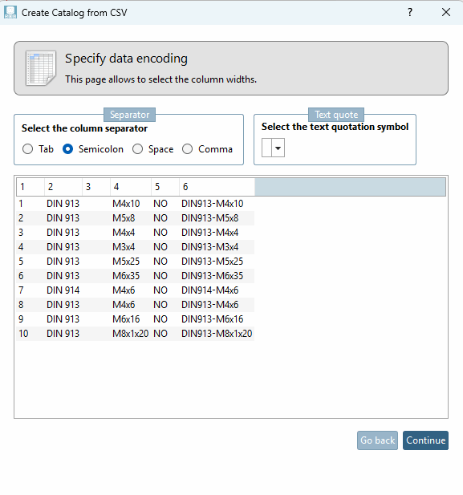The width and height of the screenshot is (463, 495).
Task: Select column header 2
Action: click(63, 187)
